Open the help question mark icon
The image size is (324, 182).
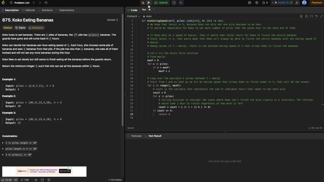tap(49, 180)
